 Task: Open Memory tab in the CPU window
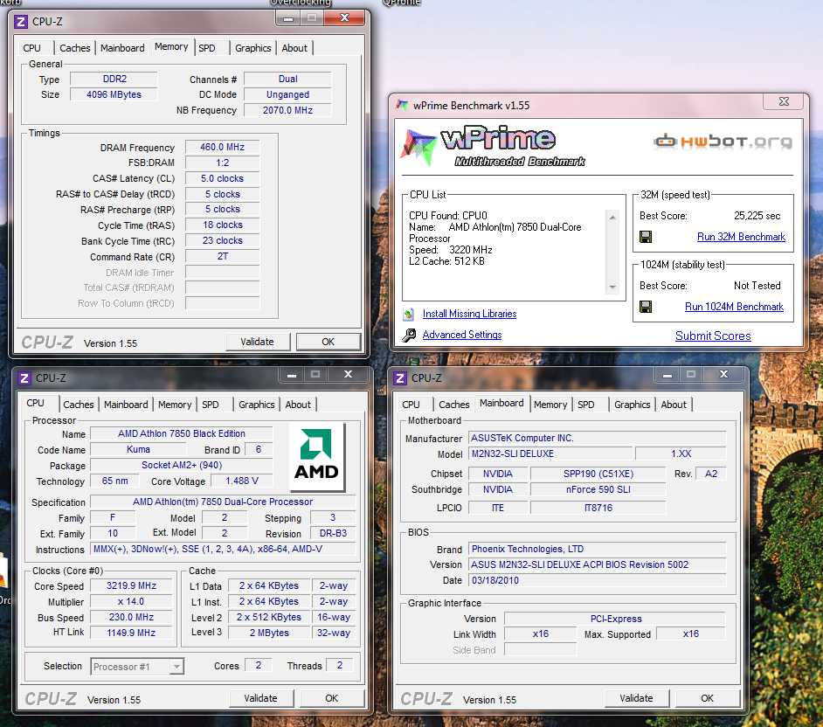point(175,405)
